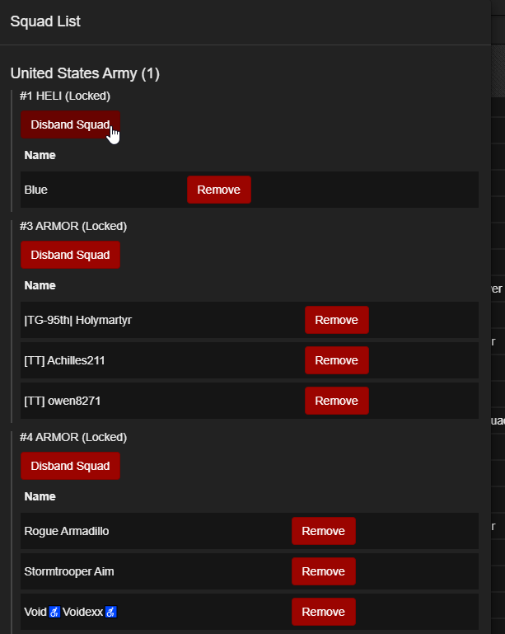
Task: Click the Squad List panel title
Action: pyautogui.click(x=45, y=21)
